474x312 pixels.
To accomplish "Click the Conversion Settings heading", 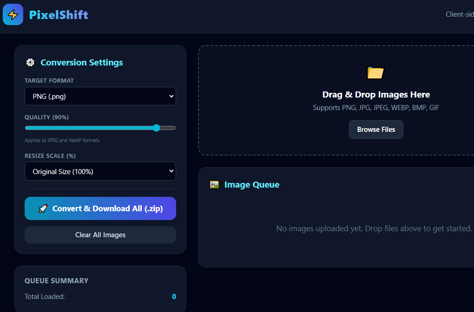I will (82, 63).
